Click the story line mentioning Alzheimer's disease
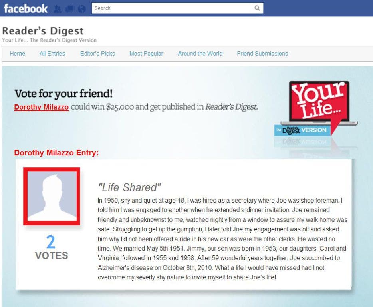 click(211, 268)
